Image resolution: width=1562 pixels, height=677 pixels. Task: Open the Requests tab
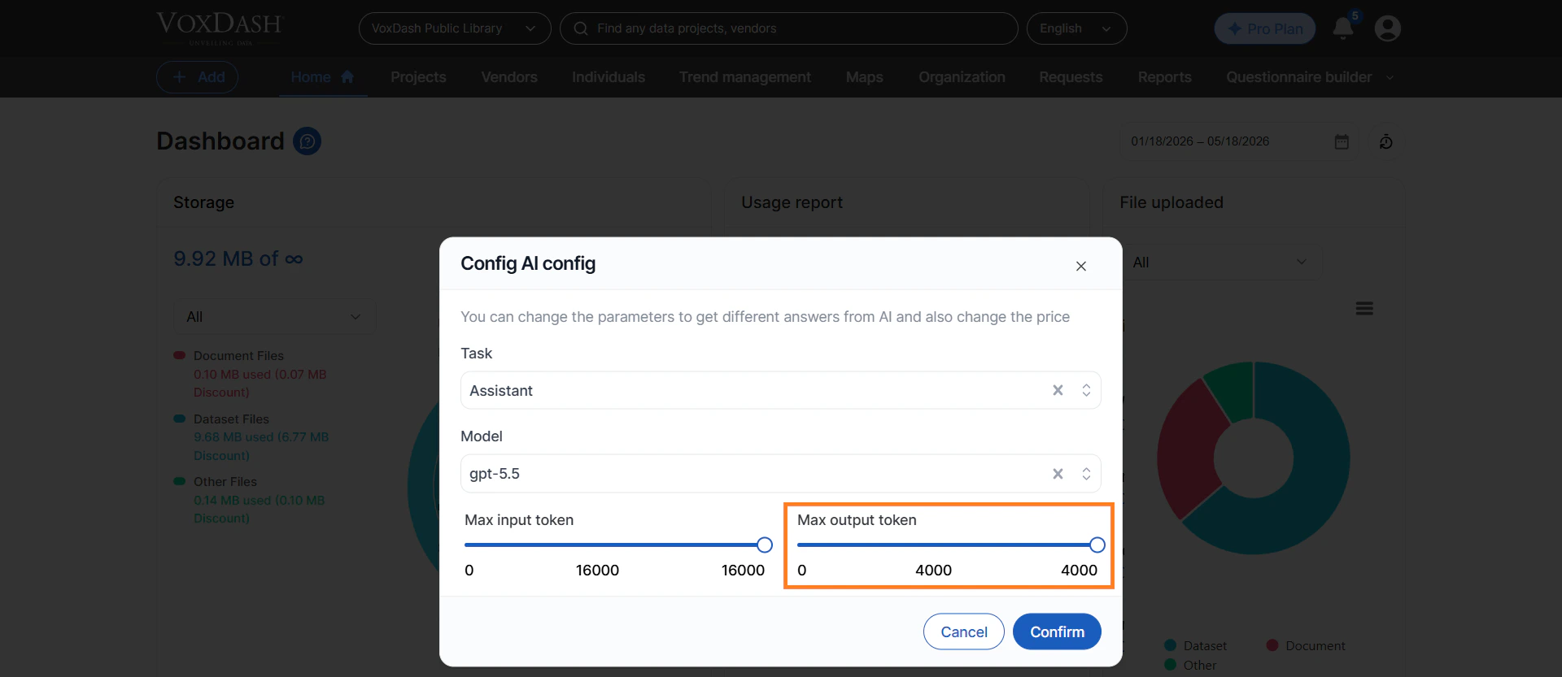tap(1071, 77)
